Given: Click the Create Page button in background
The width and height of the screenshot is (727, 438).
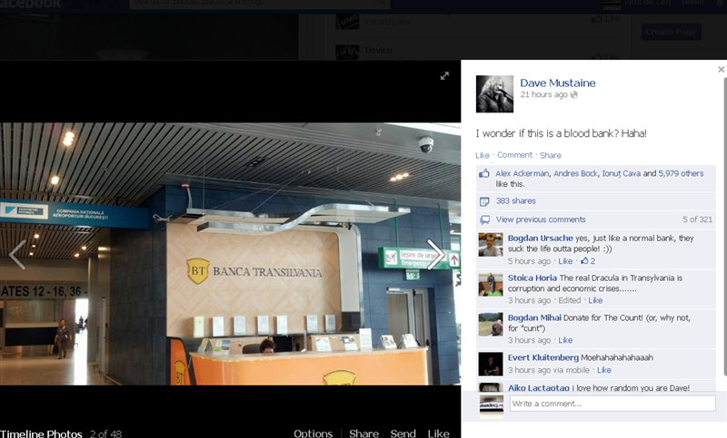Looking at the screenshot, I should pos(671,32).
